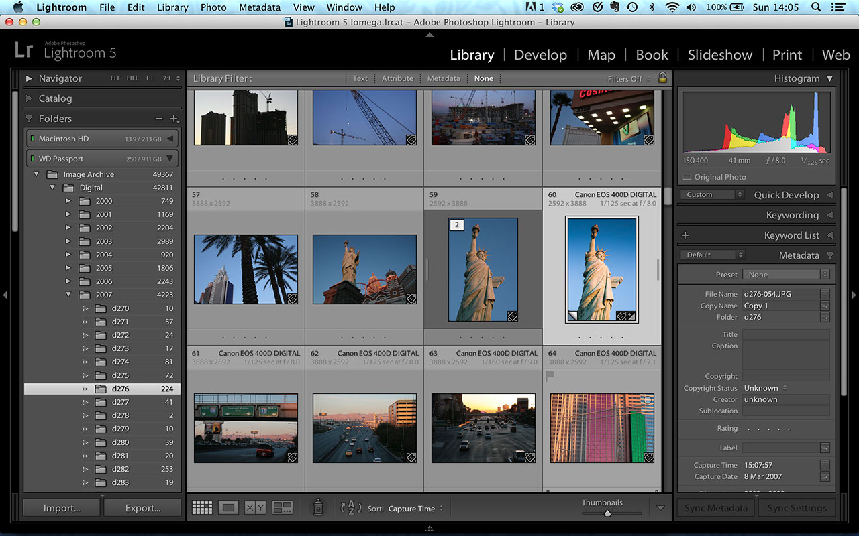Add a new folder with plus icon
The height and width of the screenshot is (536, 859).
tap(174, 119)
